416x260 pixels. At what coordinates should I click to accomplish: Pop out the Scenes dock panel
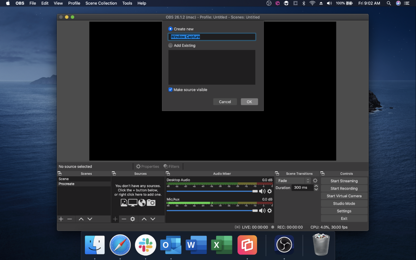click(60, 173)
